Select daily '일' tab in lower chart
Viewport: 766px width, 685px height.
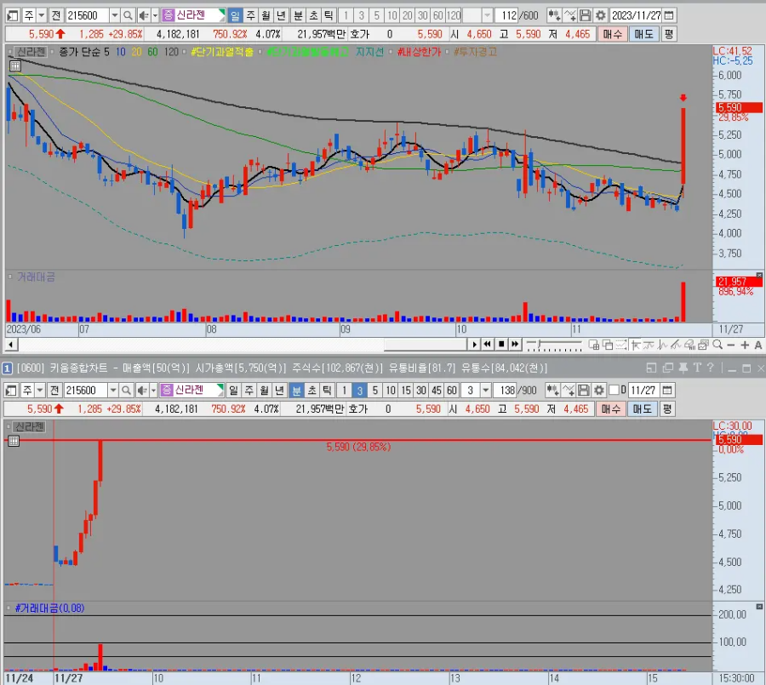[233, 391]
